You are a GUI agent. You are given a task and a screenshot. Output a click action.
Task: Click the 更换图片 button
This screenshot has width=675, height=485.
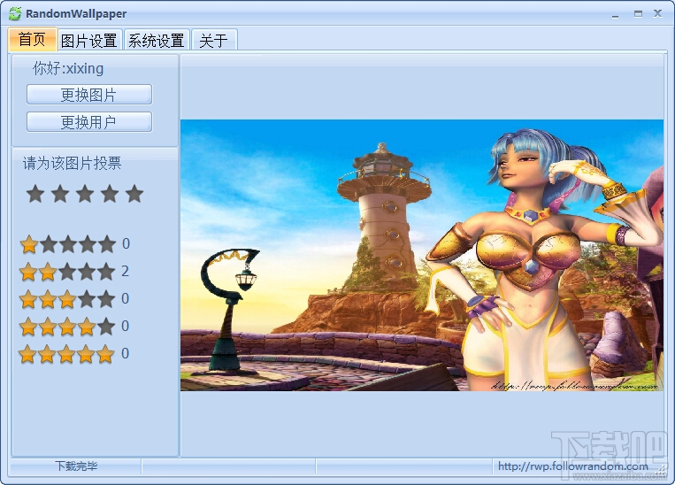pos(89,95)
